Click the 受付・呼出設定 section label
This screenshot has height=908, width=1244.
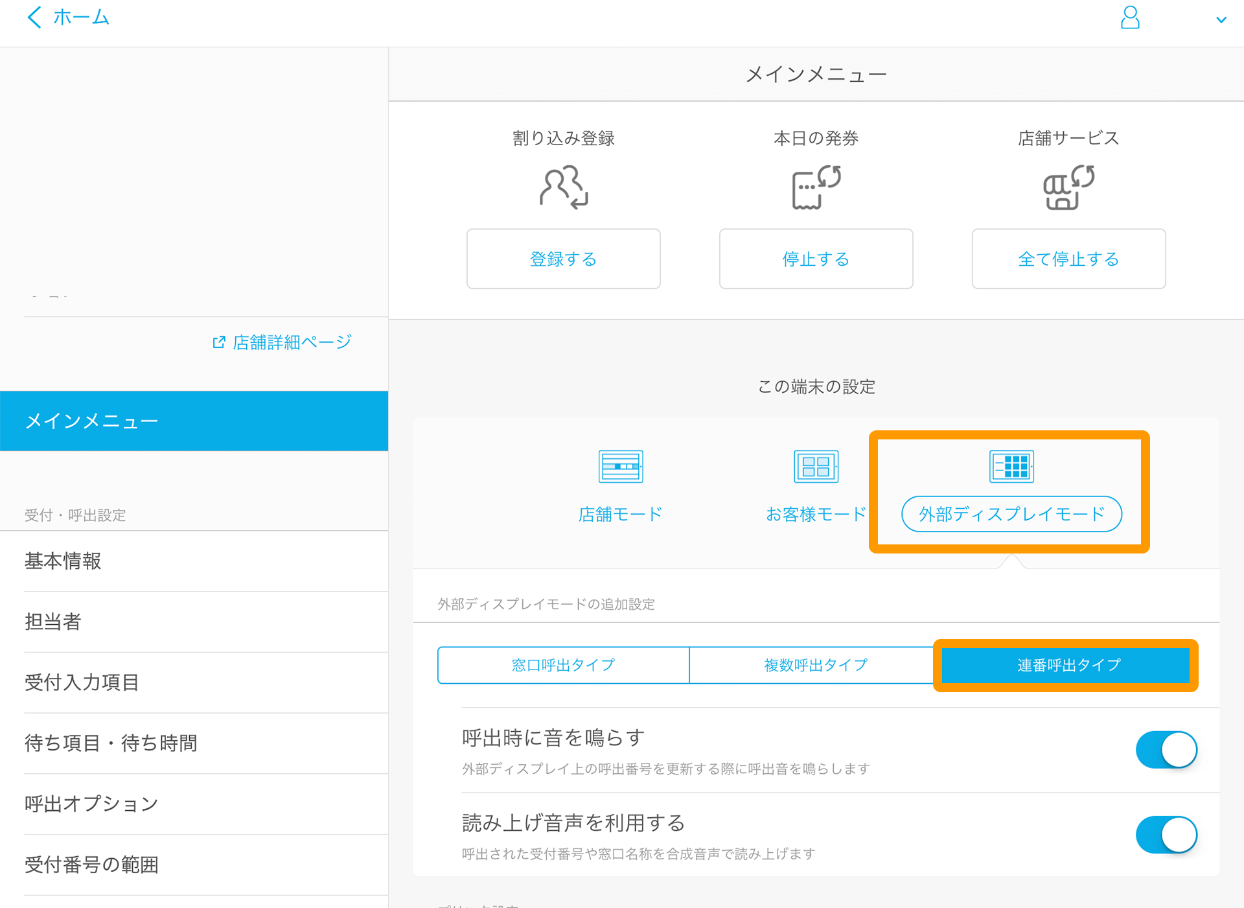pyautogui.click(x=75, y=515)
